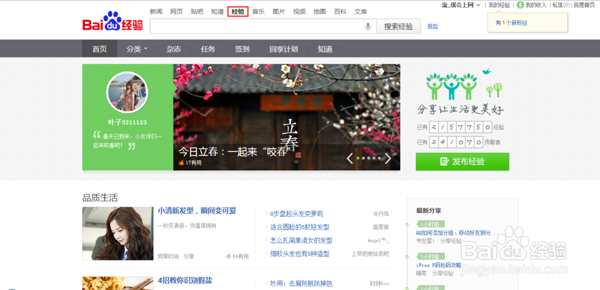Click the 有1个新粉丝 notification
Screen dimensions: 600x290
pos(511,23)
